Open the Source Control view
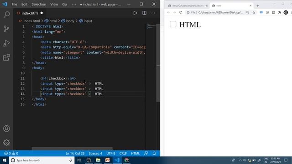Viewport: 292px width, 164px height. point(6,29)
